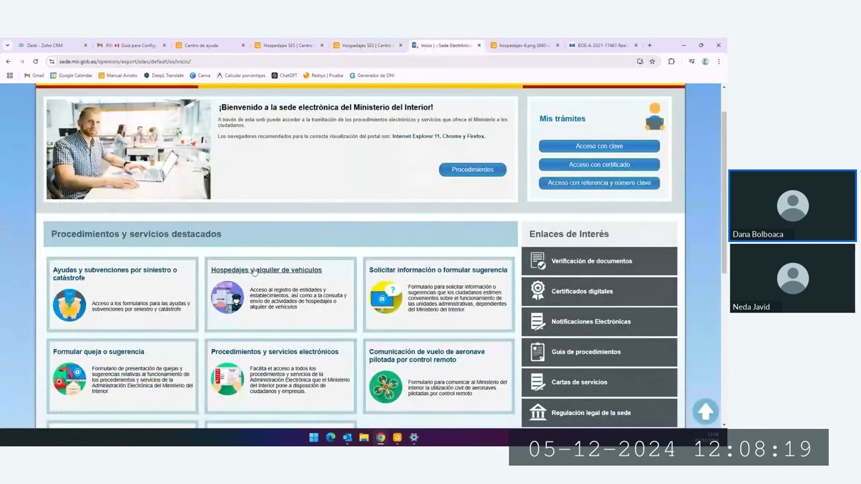Select Neda Javid's participant tile

click(792, 278)
